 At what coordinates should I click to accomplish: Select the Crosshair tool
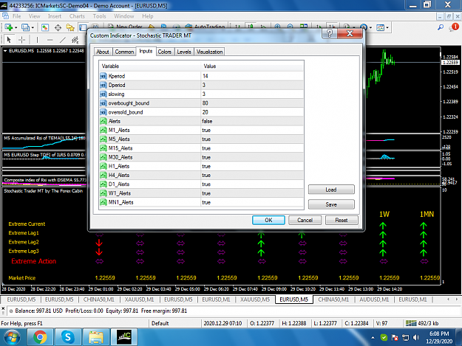tap(21, 39)
